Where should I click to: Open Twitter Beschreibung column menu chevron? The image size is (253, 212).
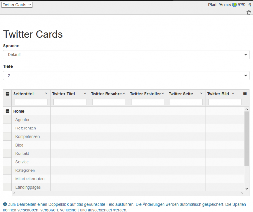[124, 93]
